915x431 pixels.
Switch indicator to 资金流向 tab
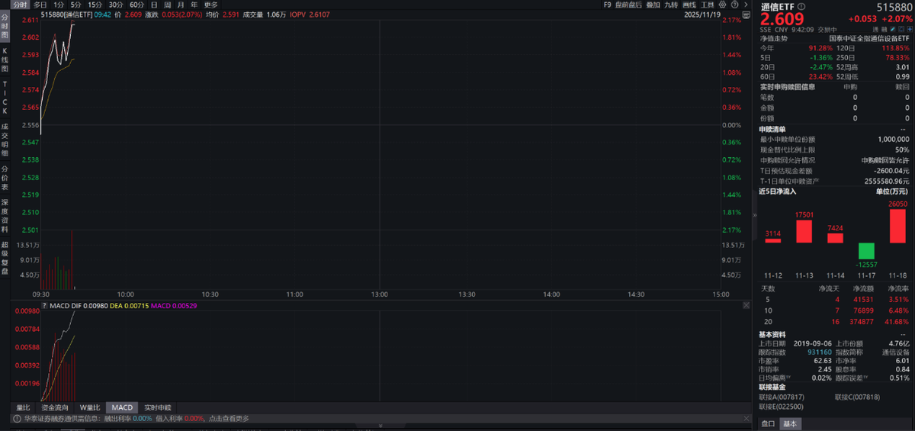click(55, 407)
